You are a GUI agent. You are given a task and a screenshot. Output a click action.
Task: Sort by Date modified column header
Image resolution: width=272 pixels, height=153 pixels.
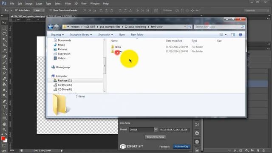pos(174,41)
